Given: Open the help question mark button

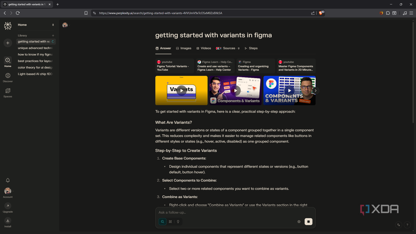Looking at the screenshot, I should (407, 225).
